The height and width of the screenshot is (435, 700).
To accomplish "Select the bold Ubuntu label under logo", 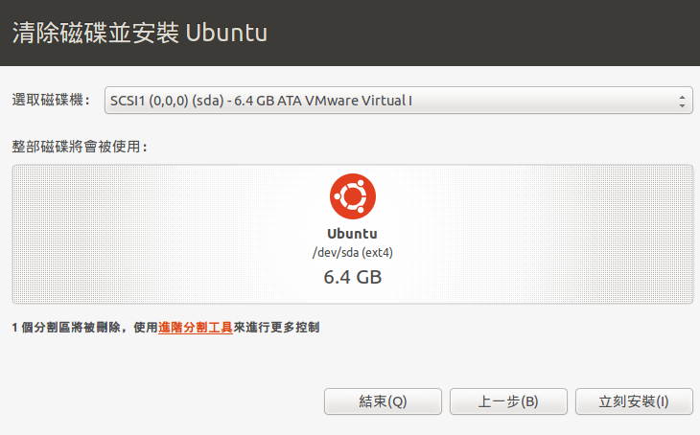I will click(x=352, y=234).
